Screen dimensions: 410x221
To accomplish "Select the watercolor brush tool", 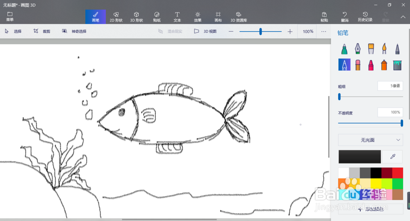I will tap(384, 49).
